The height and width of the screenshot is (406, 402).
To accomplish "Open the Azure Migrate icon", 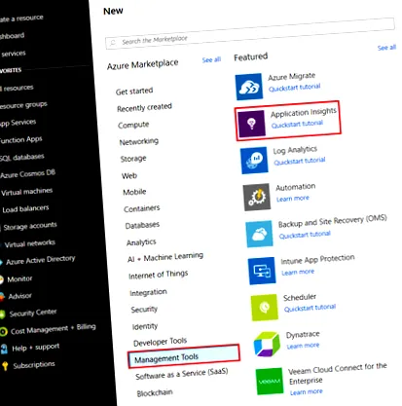I will point(249,87).
